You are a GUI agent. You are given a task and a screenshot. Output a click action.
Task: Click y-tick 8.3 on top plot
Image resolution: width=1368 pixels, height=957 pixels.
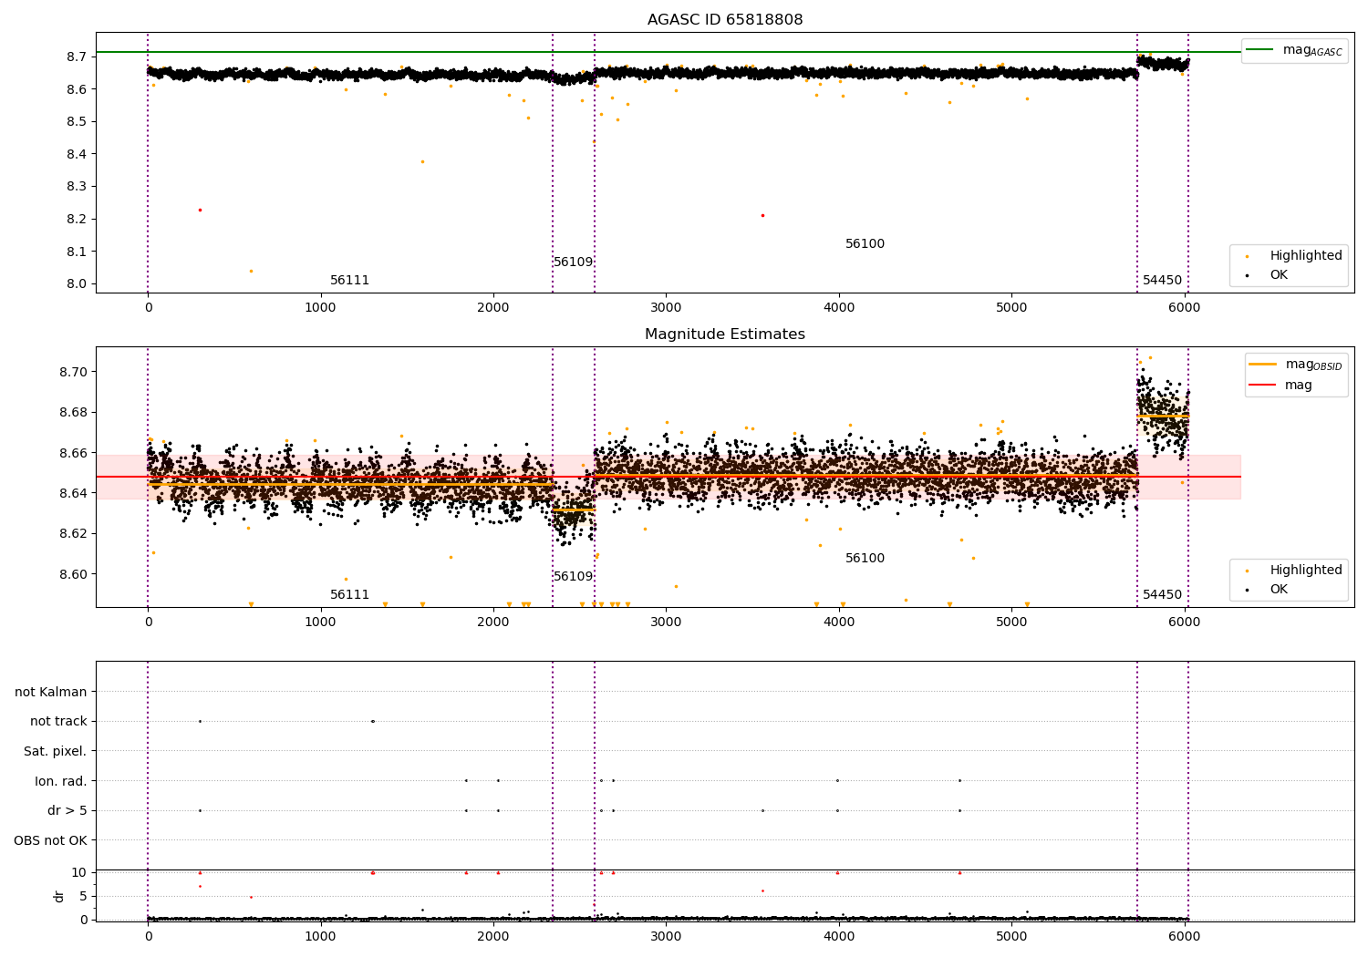[x=77, y=187]
